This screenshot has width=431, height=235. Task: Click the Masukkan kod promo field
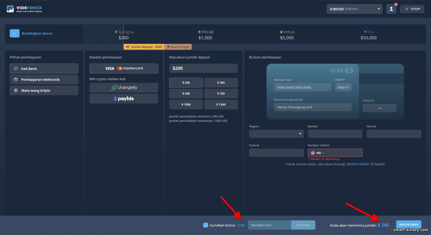[270, 225]
